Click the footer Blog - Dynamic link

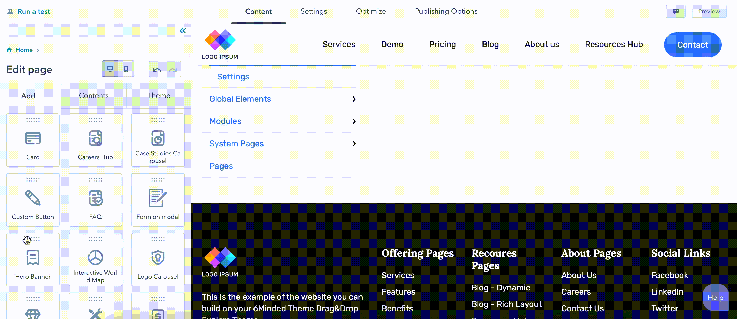click(x=501, y=288)
